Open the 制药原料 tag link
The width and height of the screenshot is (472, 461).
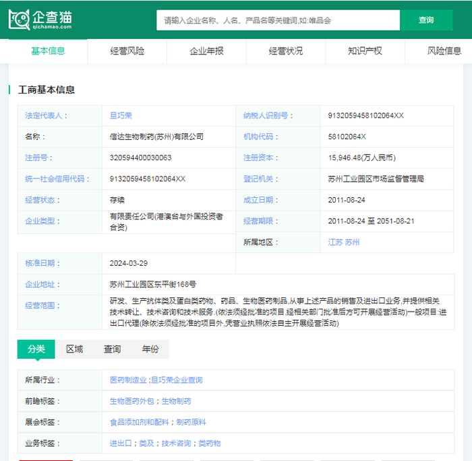tap(191, 422)
